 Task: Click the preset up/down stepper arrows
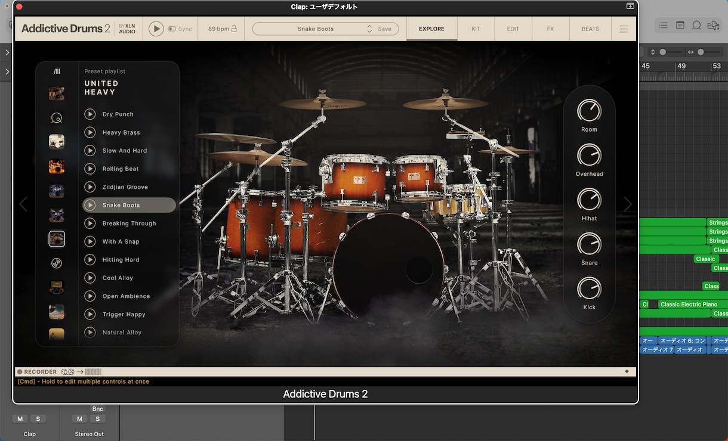click(x=369, y=29)
